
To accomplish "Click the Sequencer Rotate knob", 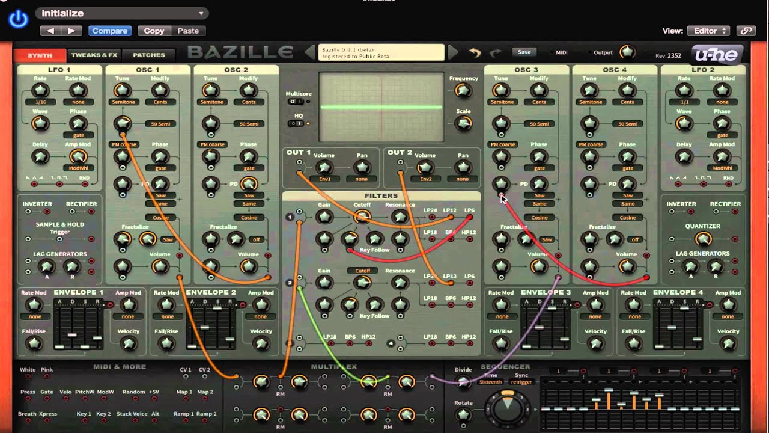I will [463, 414].
